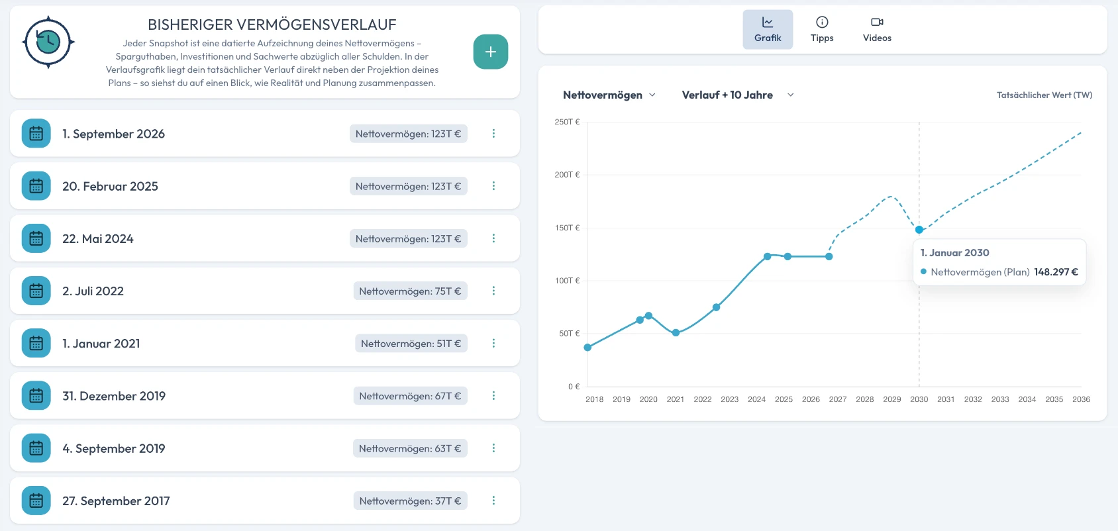Click Nettovermögen: 63T € badge

click(x=410, y=448)
